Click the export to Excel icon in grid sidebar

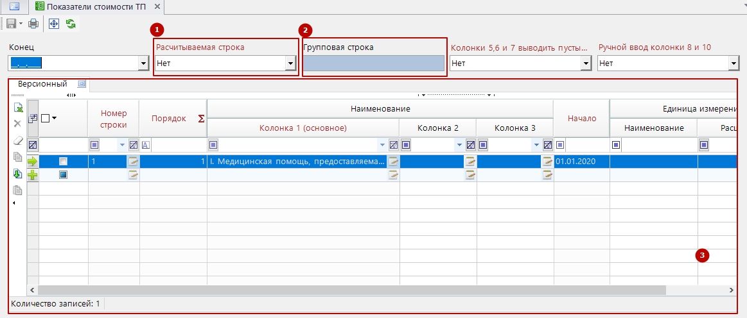[x=18, y=108]
